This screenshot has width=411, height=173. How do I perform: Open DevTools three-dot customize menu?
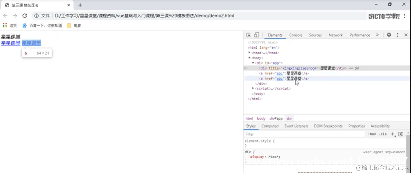(397, 35)
